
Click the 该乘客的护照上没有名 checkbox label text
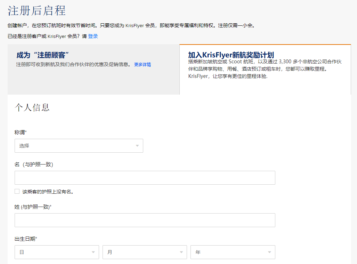coord(48,192)
